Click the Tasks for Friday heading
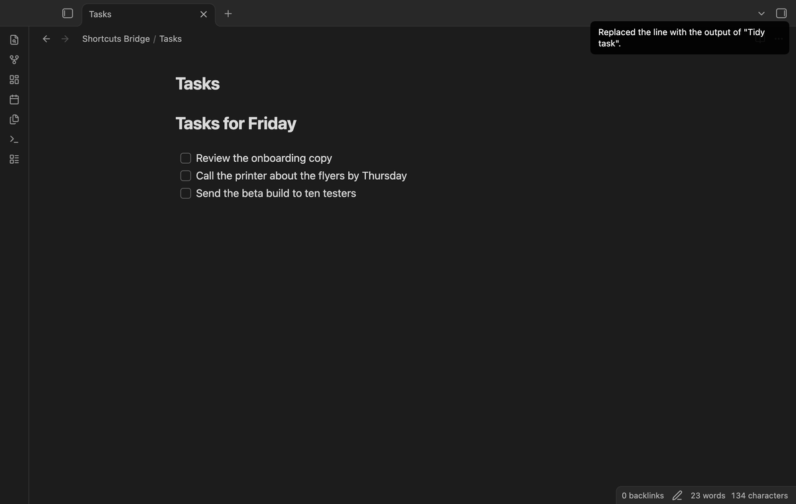The width and height of the screenshot is (796, 504). tap(236, 123)
